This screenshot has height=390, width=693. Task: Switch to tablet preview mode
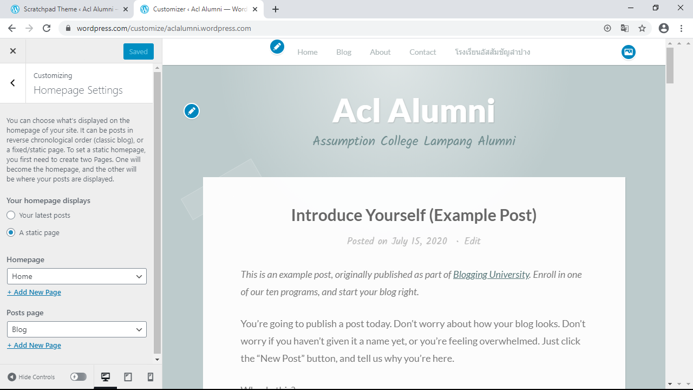click(128, 377)
